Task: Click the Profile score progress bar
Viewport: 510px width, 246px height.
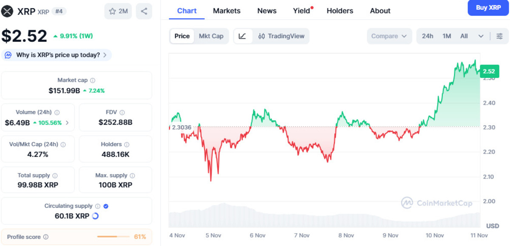Action: 113,237
